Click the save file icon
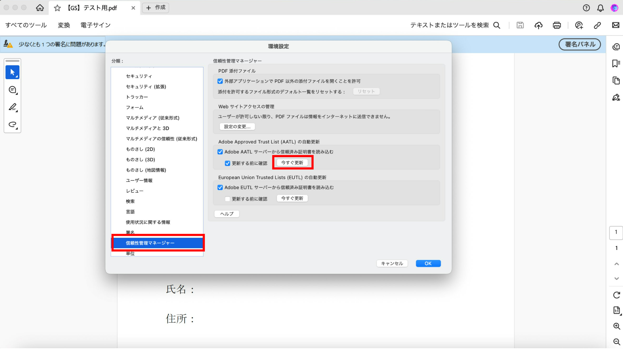 click(520, 25)
